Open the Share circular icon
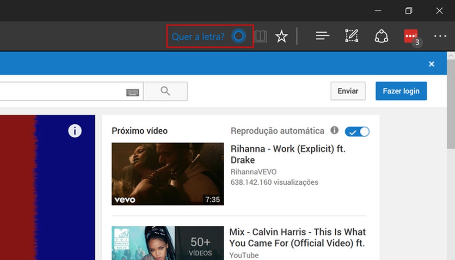Image resolution: width=455 pixels, height=260 pixels. (x=381, y=36)
